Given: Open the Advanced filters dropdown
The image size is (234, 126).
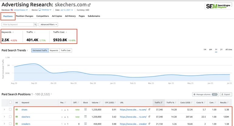Looking at the screenshot, I should 48,24.
